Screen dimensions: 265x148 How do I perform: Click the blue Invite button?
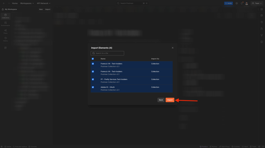[x=228, y=3]
